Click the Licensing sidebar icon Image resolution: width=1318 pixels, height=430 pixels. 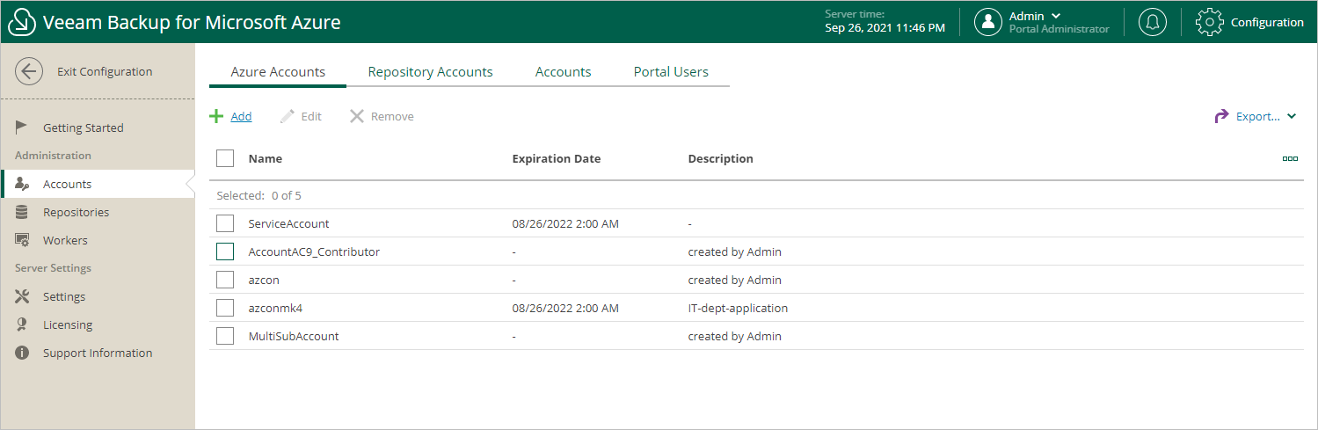pos(22,324)
